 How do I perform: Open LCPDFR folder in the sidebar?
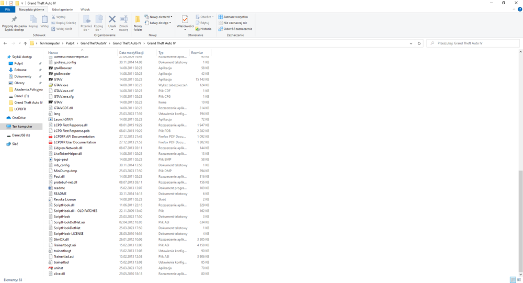point(20,109)
